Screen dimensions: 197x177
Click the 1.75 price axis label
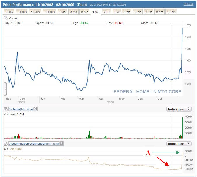tap(188, 25)
